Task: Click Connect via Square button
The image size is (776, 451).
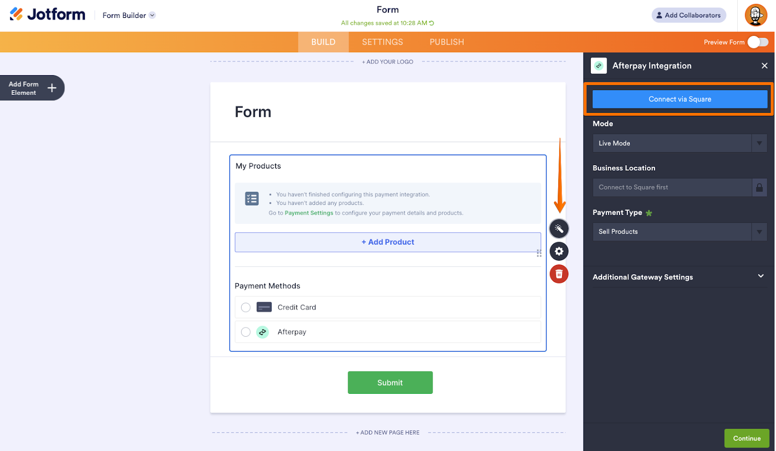Action: [x=681, y=99]
